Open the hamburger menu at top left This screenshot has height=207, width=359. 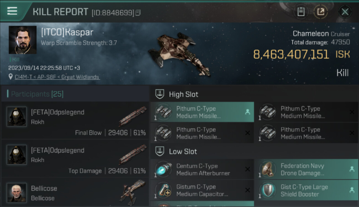point(12,11)
